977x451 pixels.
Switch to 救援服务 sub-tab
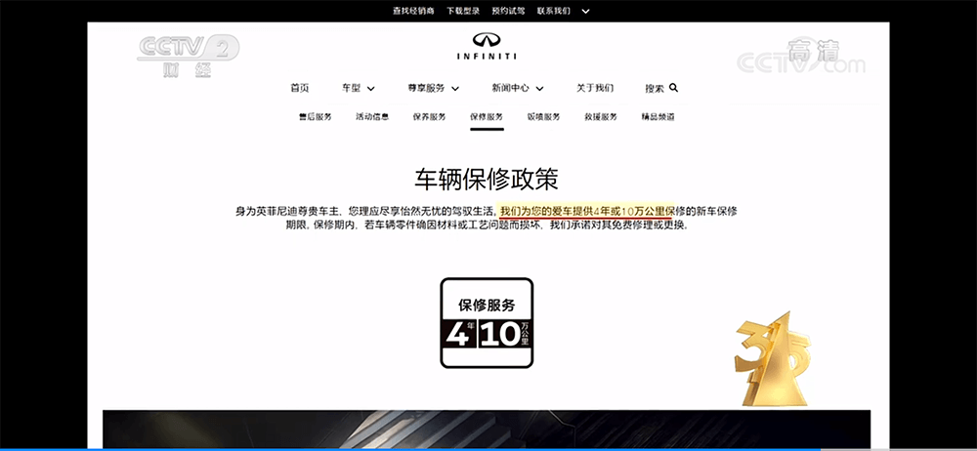[601, 116]
